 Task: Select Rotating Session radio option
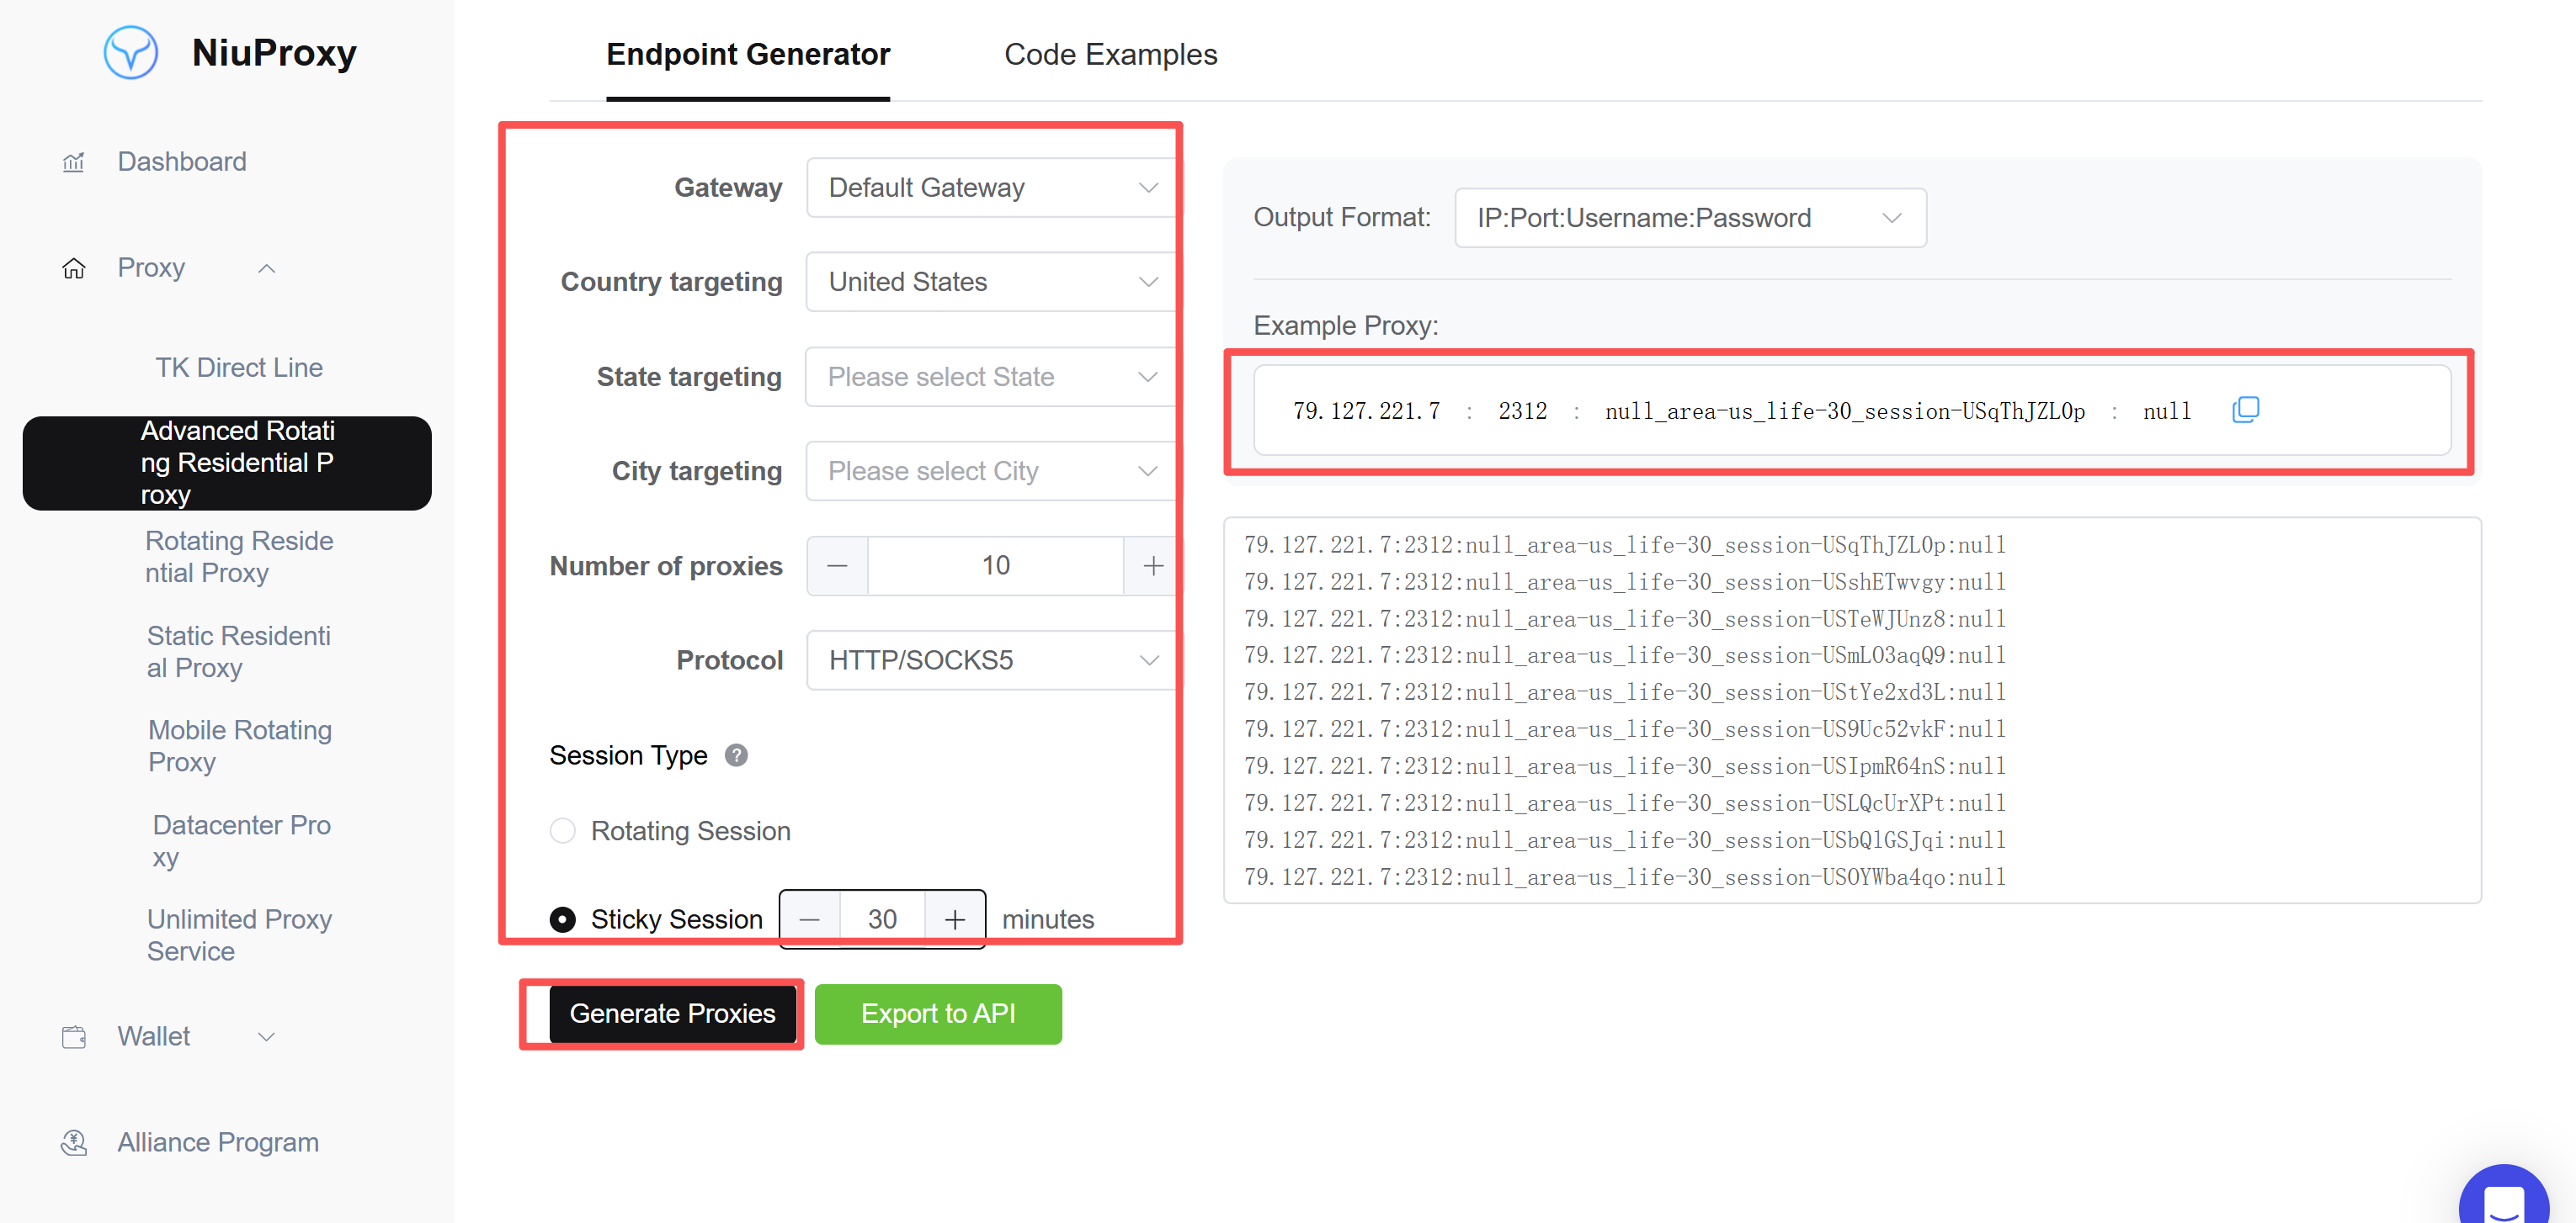tap(563, 831)
